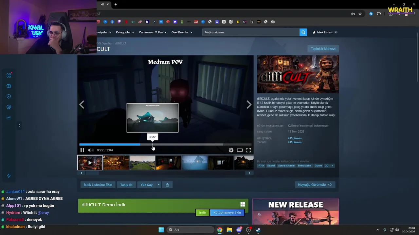The width and height of the screenshot is (419, 235).
Task: Expand the Oynamanın Yolları menu
Action: [153, 32]
